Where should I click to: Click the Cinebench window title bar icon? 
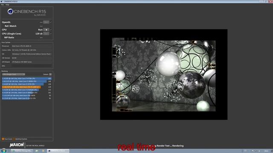2,1
